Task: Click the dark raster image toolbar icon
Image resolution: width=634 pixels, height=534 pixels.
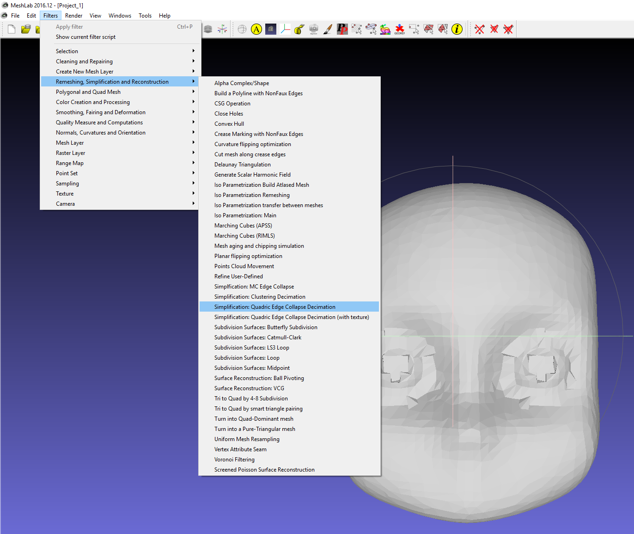Action: (x=271, y=30)
